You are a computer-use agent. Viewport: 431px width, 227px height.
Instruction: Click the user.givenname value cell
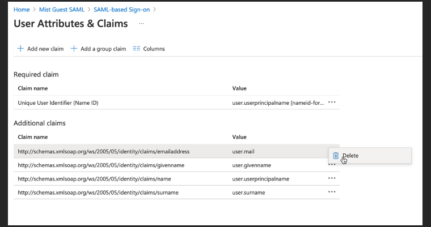pyautogui.click(x=251, y=165)
